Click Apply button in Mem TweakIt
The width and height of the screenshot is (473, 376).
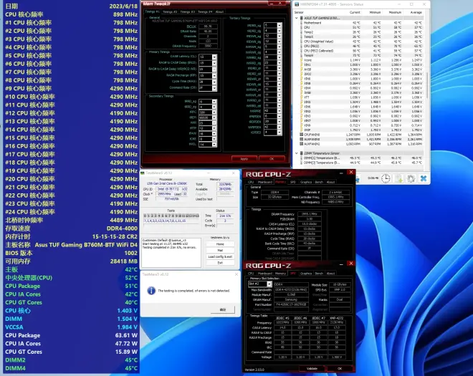click(244, 158)
